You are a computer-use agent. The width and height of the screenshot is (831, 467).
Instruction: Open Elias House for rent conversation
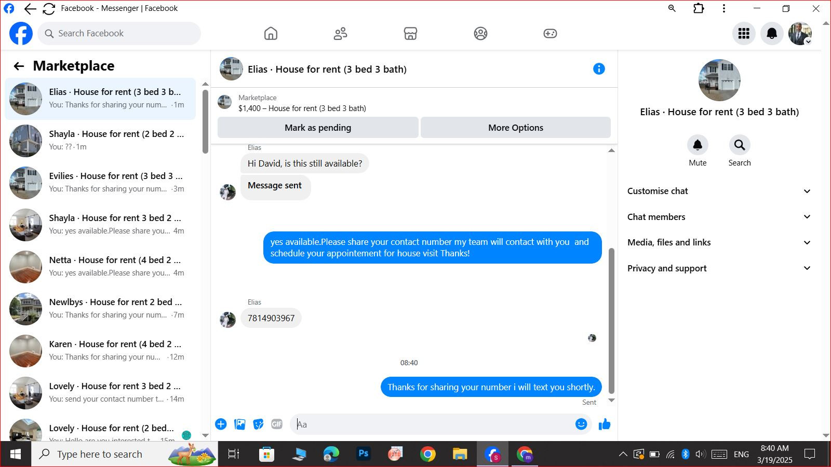pos(100,99)
